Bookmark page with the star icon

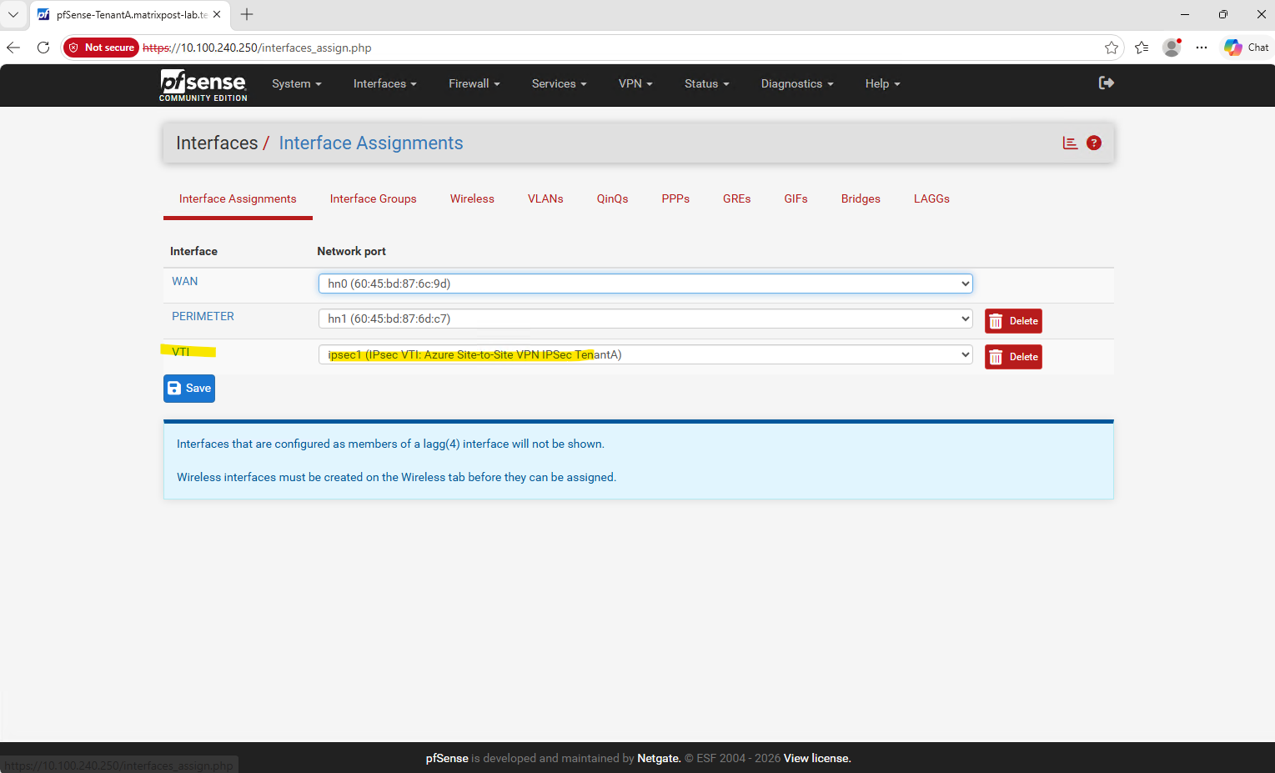click(x=1111, y=48)
